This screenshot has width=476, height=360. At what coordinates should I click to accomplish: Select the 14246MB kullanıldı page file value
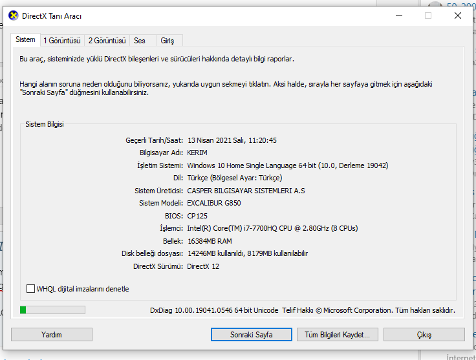[248, 253]
